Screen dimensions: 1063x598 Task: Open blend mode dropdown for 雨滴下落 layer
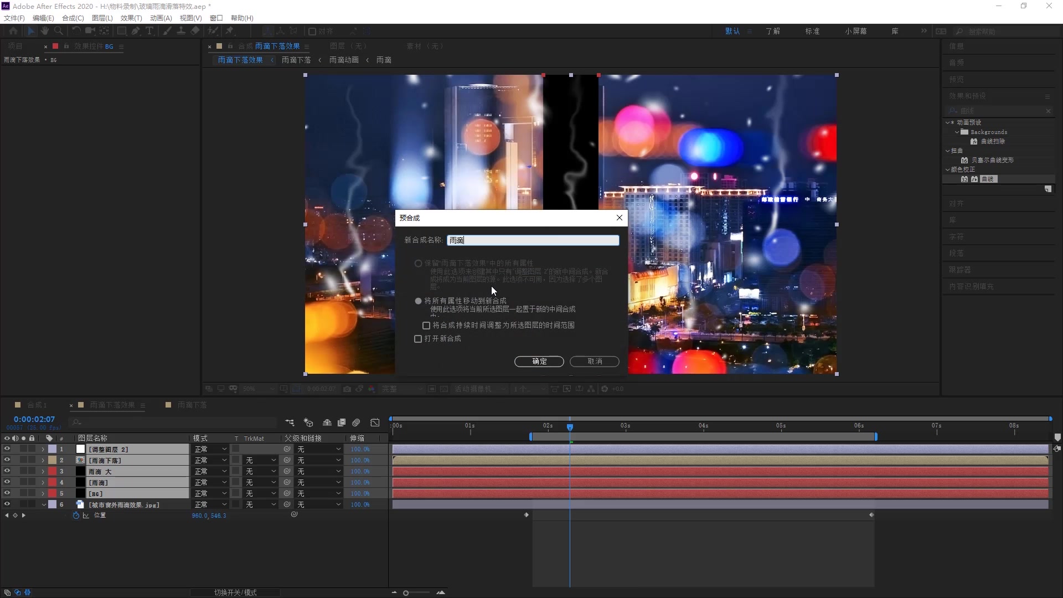(210, 460)
